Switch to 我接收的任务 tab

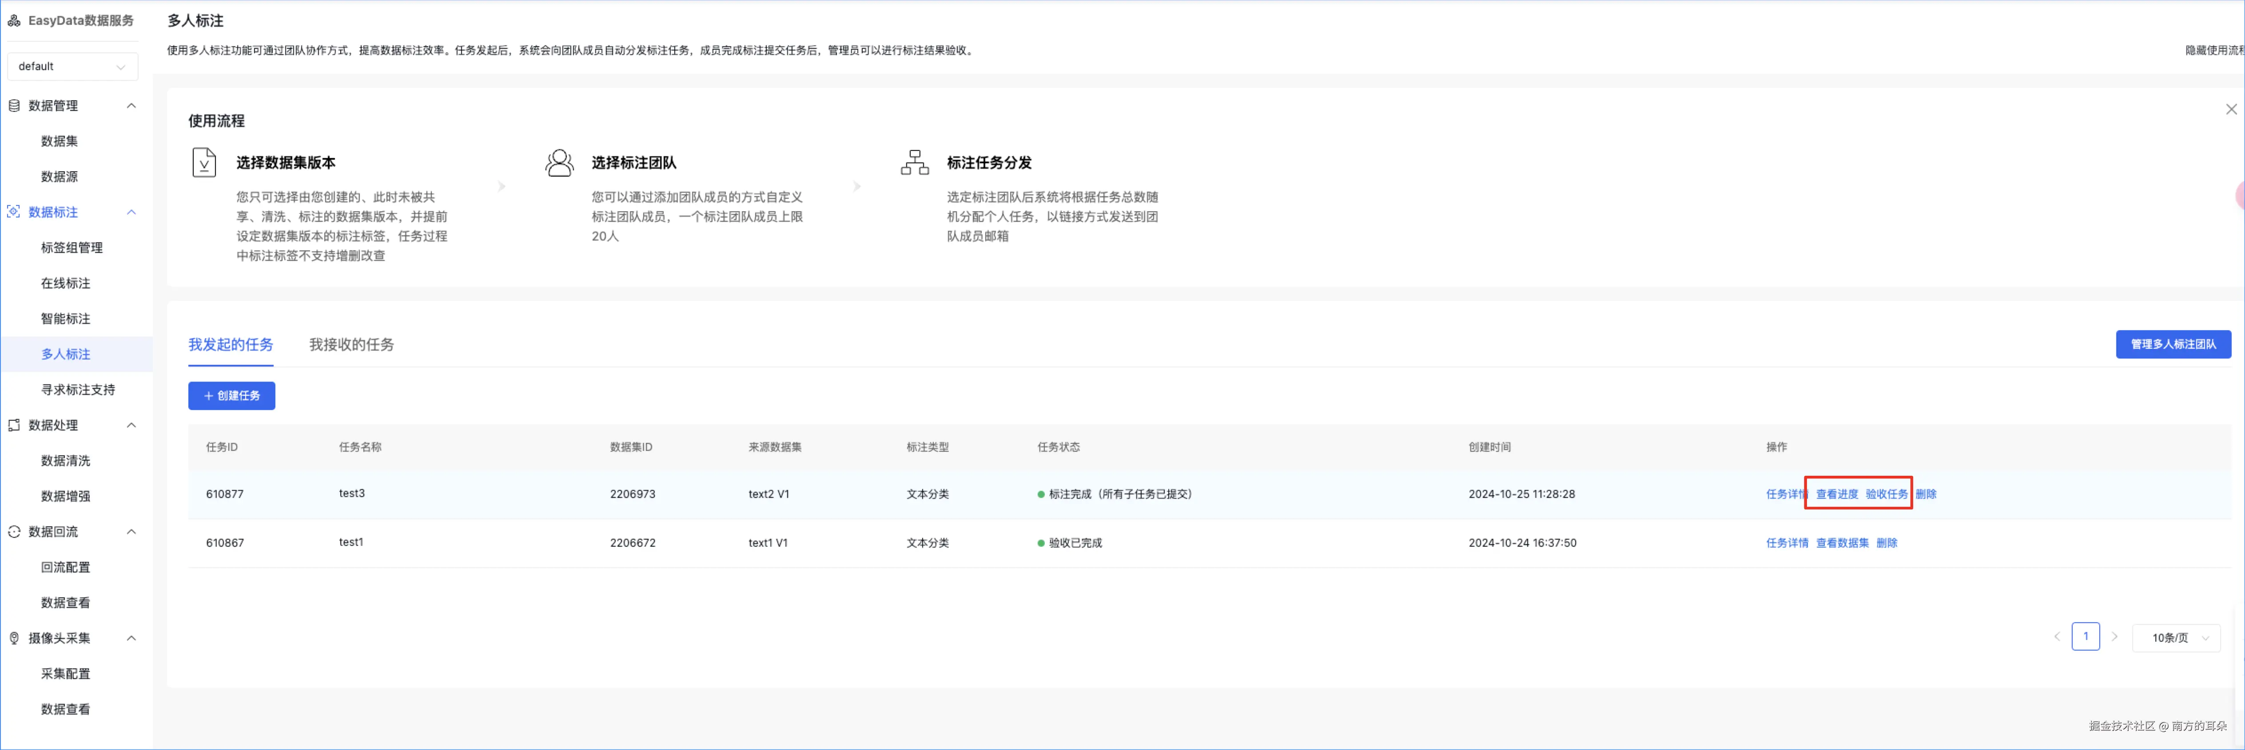point(351,345)
